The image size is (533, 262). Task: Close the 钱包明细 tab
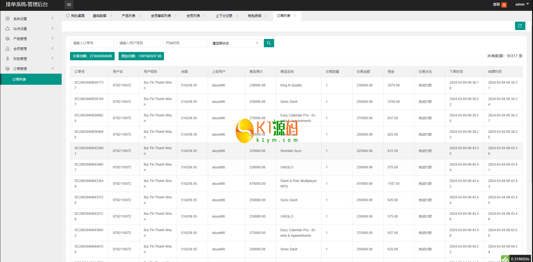(266, 16)
